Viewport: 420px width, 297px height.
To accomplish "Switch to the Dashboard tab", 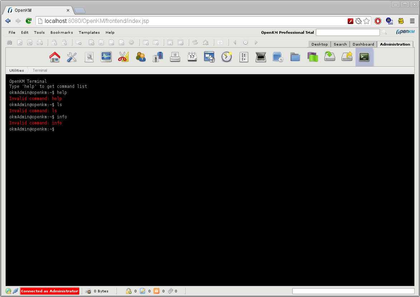I will pyautogui.click(x=363, y=44).
